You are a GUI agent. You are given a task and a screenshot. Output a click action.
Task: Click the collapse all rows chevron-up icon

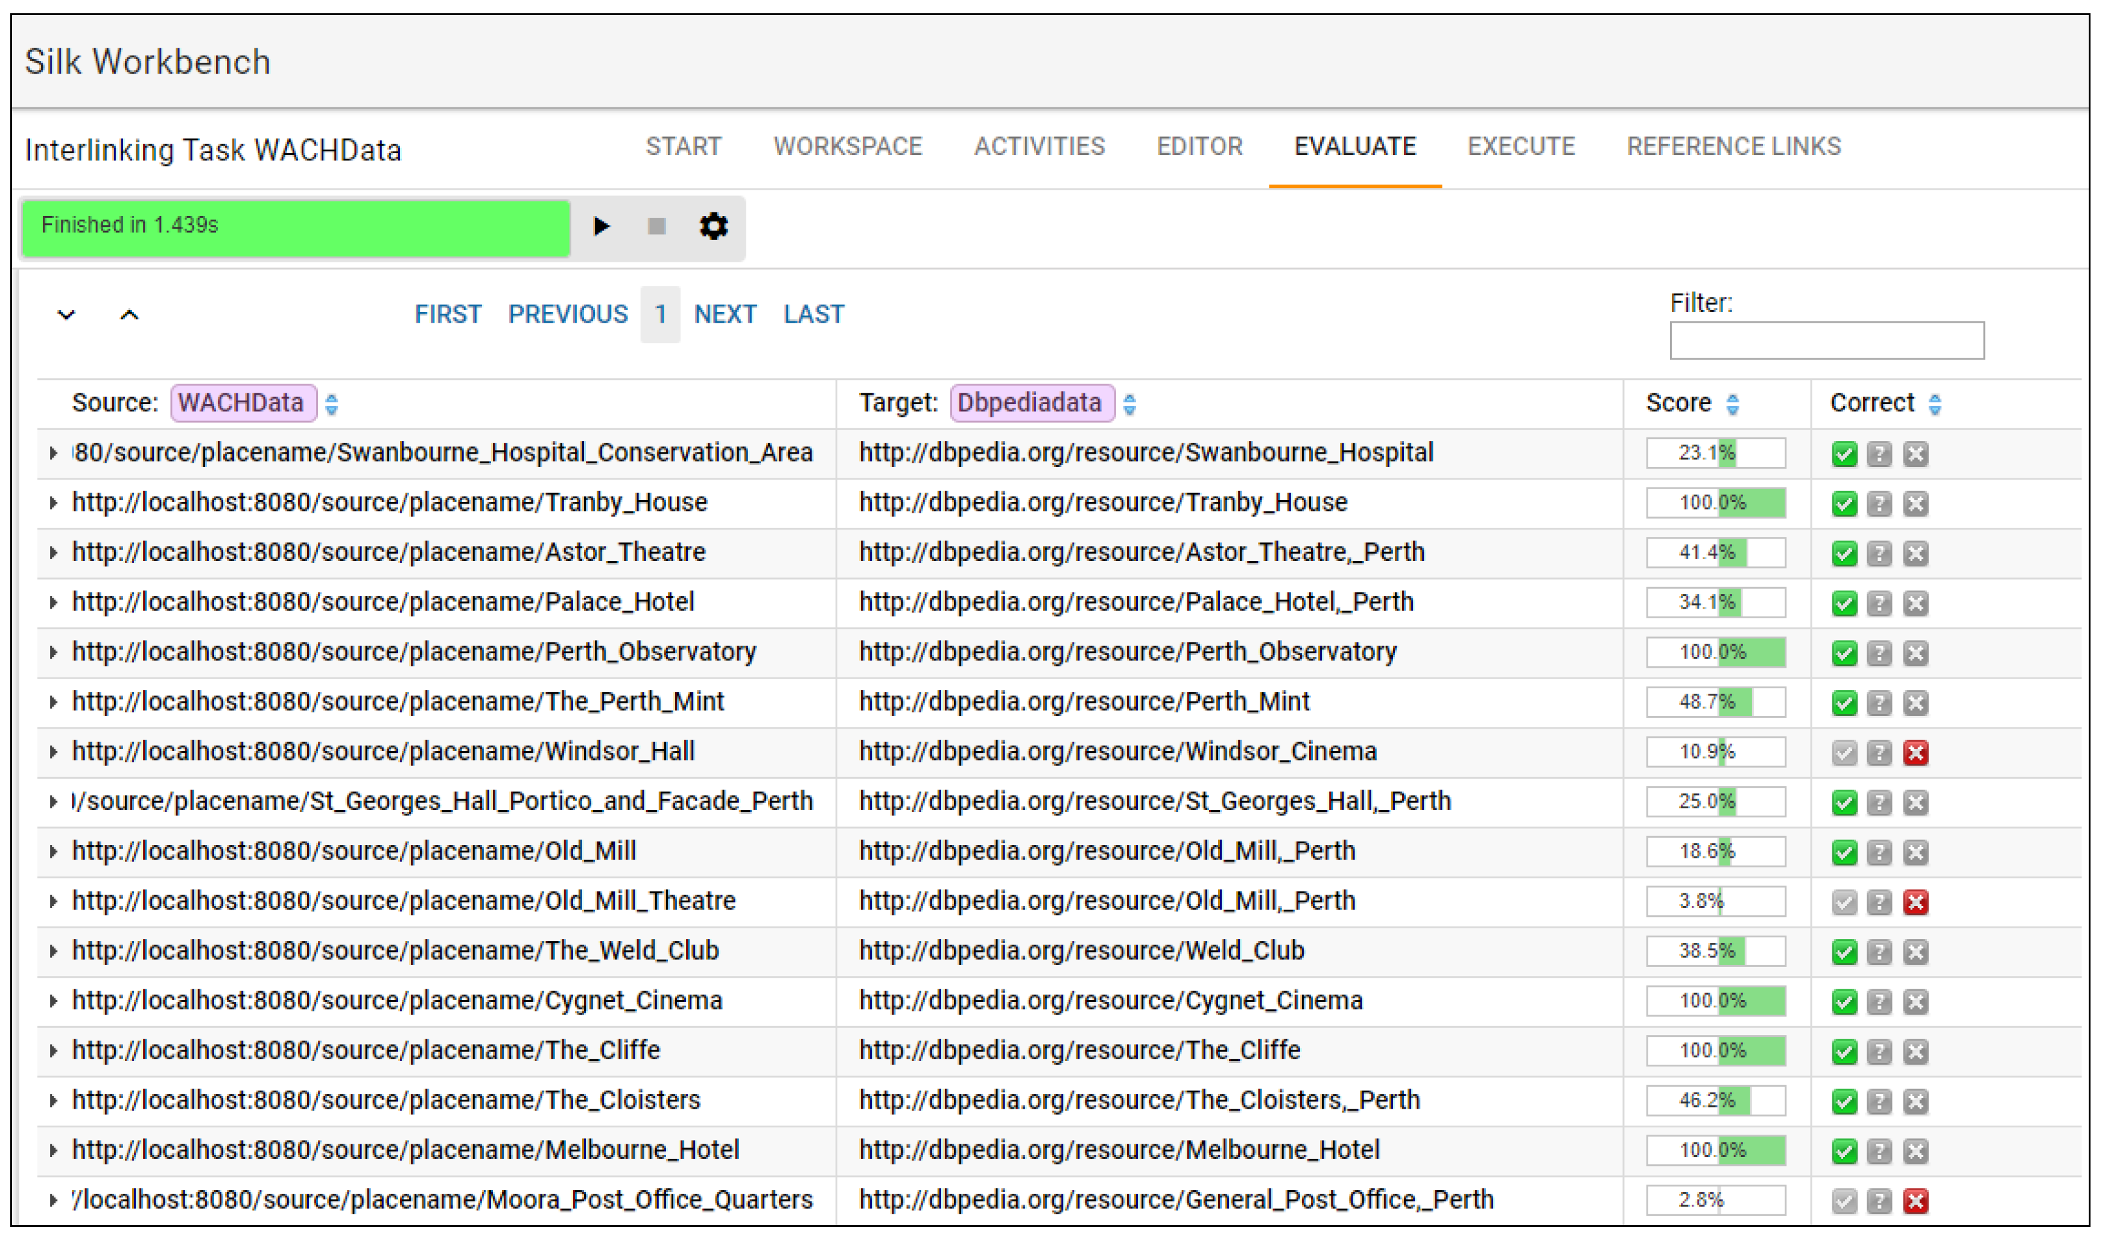129,315
